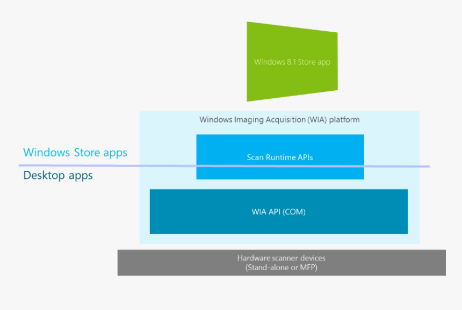Select the Scan Runtime APIs block
The image size is (462, 310).
click(280, 157)
